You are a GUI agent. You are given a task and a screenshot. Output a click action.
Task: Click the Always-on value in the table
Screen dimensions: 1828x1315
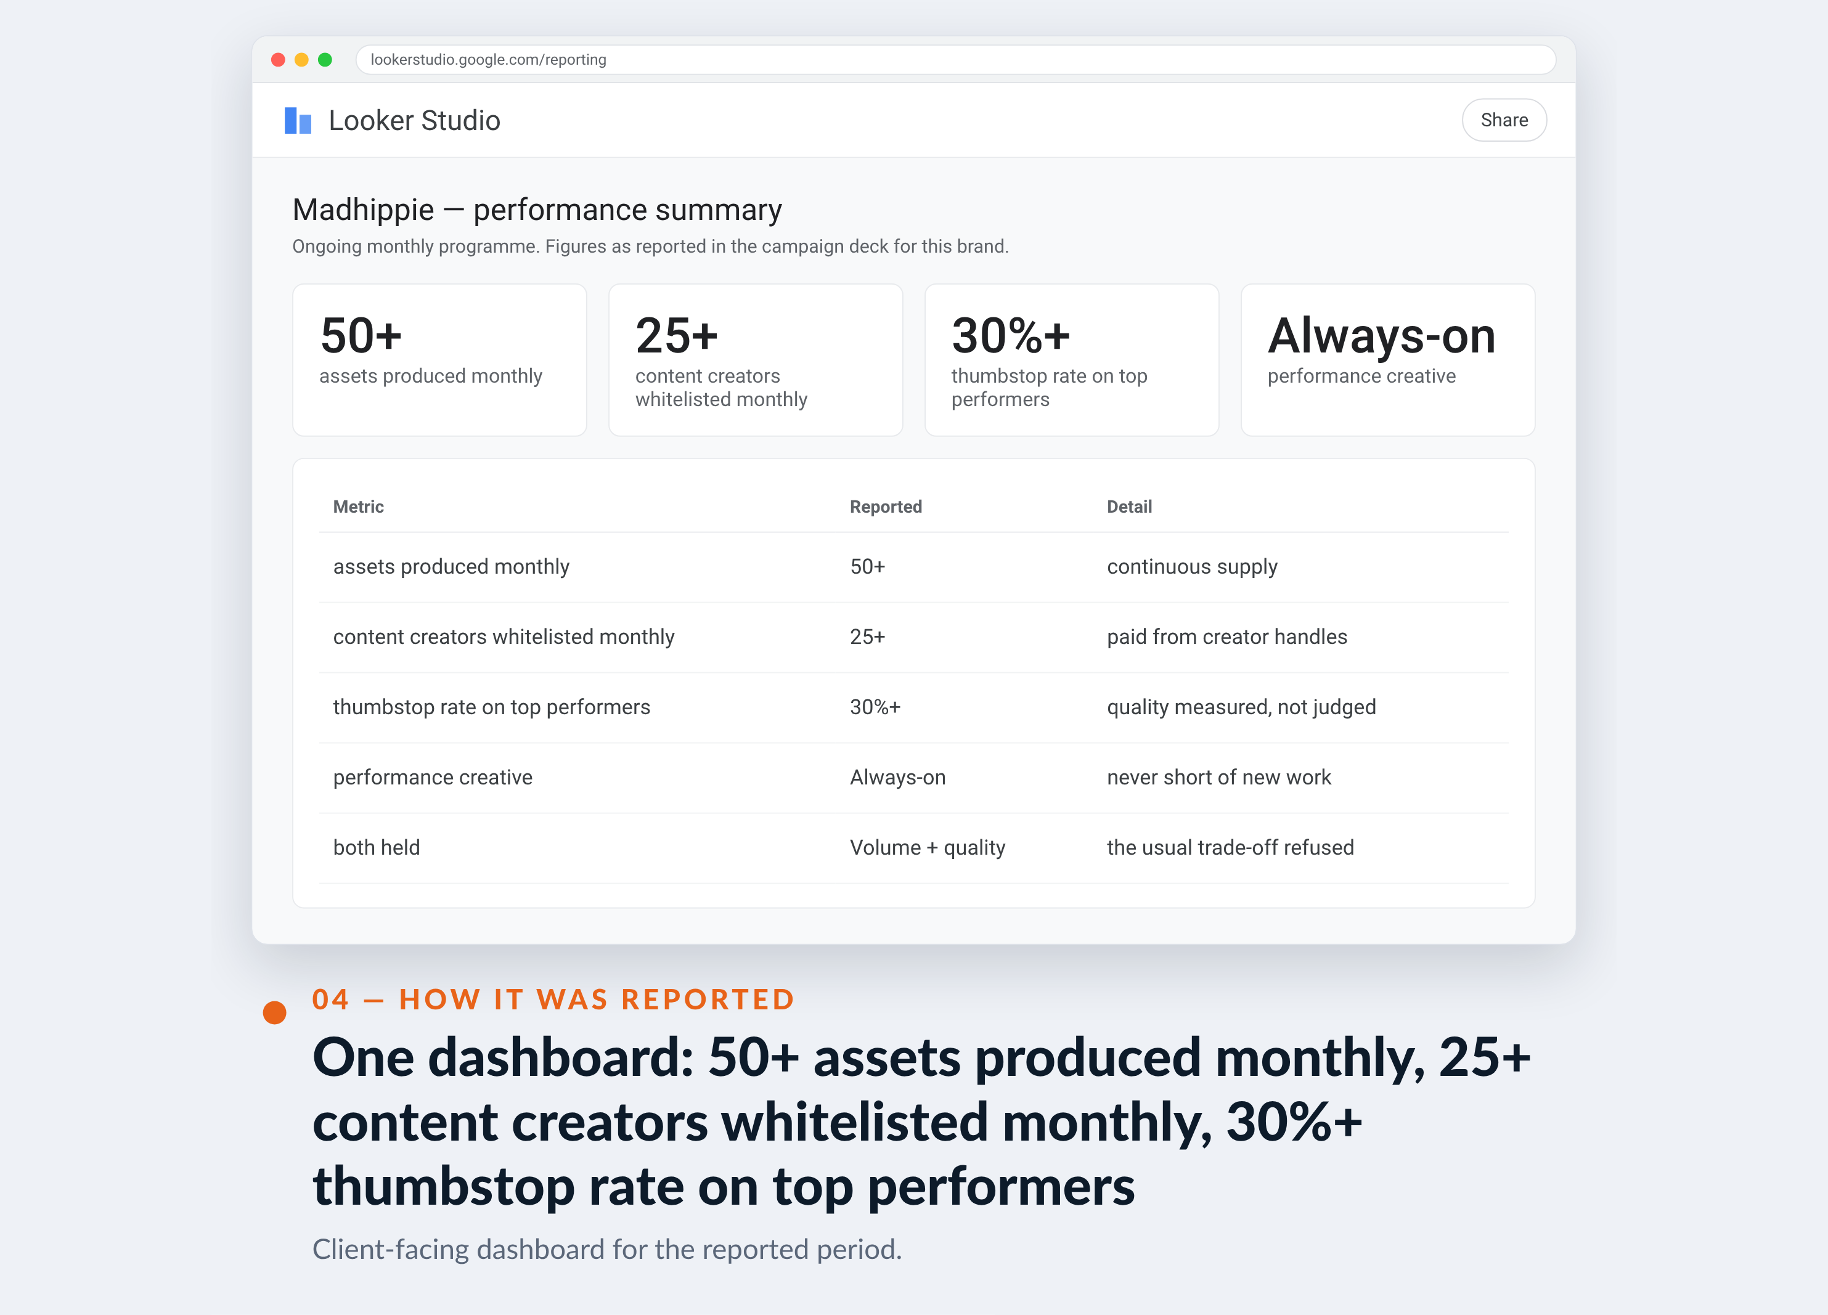(897, 777)
